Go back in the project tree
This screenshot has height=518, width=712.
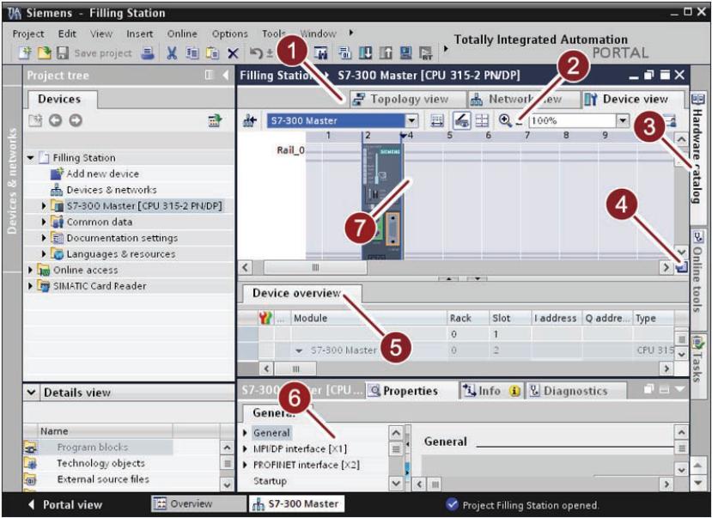[x=56, y=120]
